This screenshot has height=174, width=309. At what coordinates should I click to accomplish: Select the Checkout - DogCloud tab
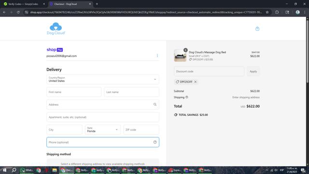click(70, 4)
